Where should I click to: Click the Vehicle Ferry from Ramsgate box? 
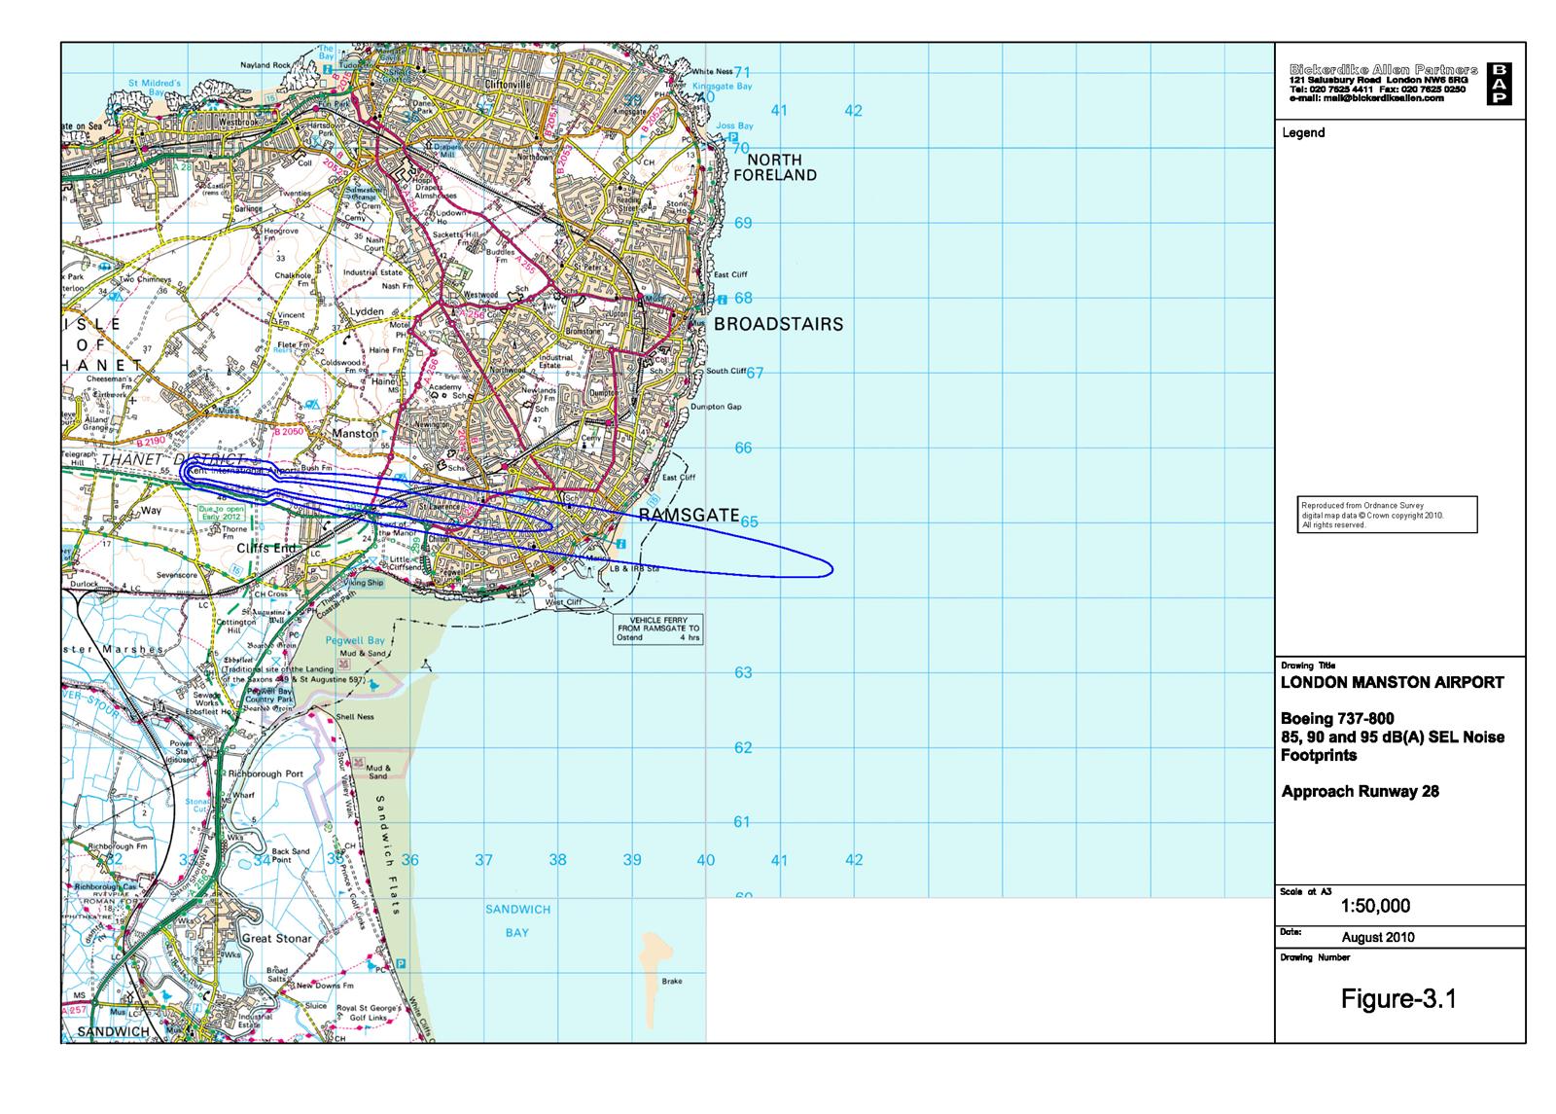[657, 629]
